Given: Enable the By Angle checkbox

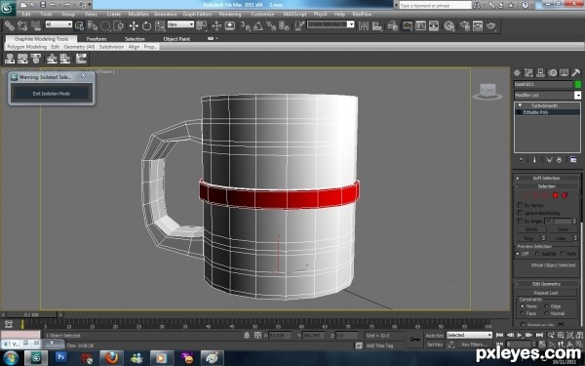Looking at the screenshot, I should tap(520, 222).
